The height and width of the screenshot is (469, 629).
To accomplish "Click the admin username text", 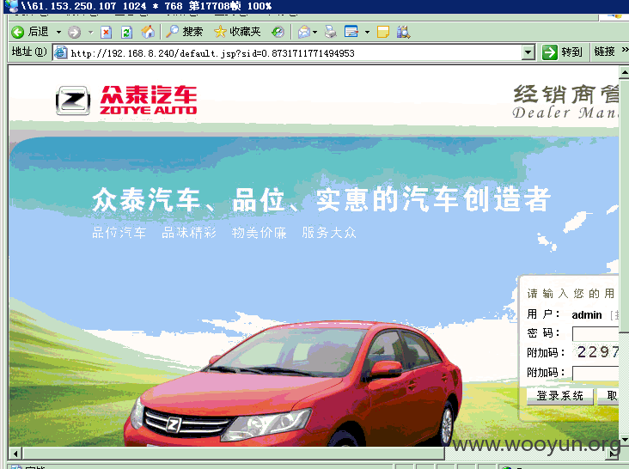I will pyautogui.click(x=587, y=315).
